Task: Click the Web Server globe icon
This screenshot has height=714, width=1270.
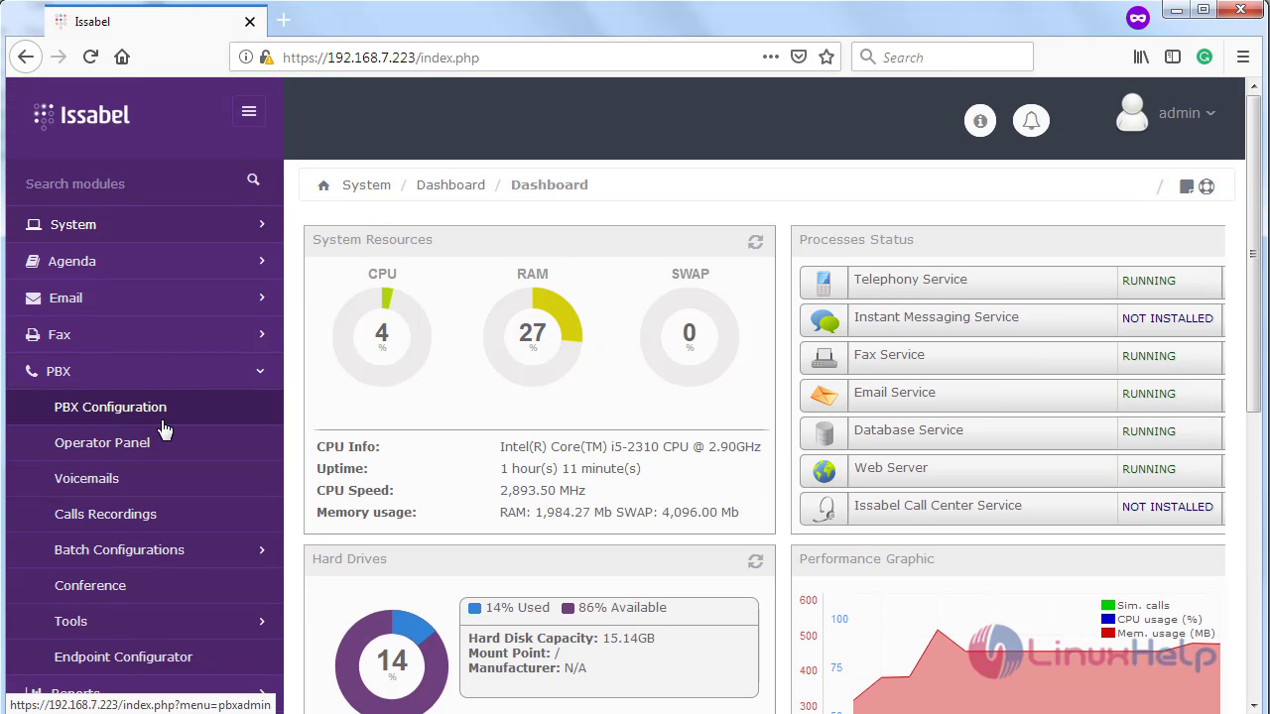Action: (x=824, y=470)
